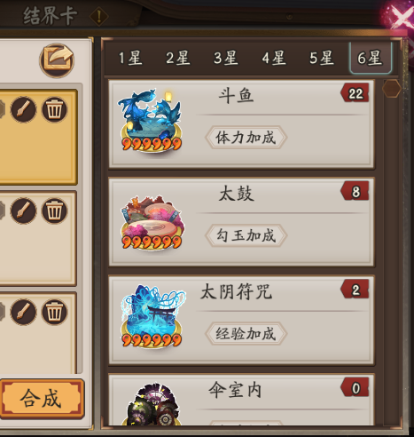The width and height of the screenshot is (414, 437).
Task: Open the 结界卡 info exclamation icon
Action: click(99, 17)
